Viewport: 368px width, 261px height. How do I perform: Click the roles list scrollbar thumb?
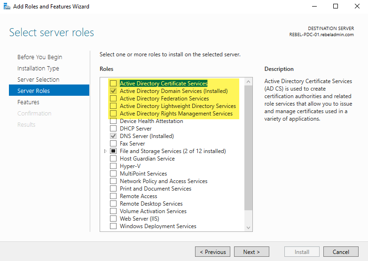coord(248,148)
